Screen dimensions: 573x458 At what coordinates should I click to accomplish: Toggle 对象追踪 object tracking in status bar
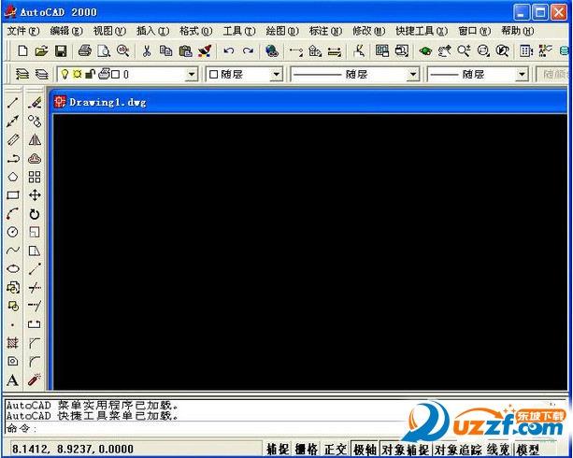pyautogui.click(x=458, y=450)
